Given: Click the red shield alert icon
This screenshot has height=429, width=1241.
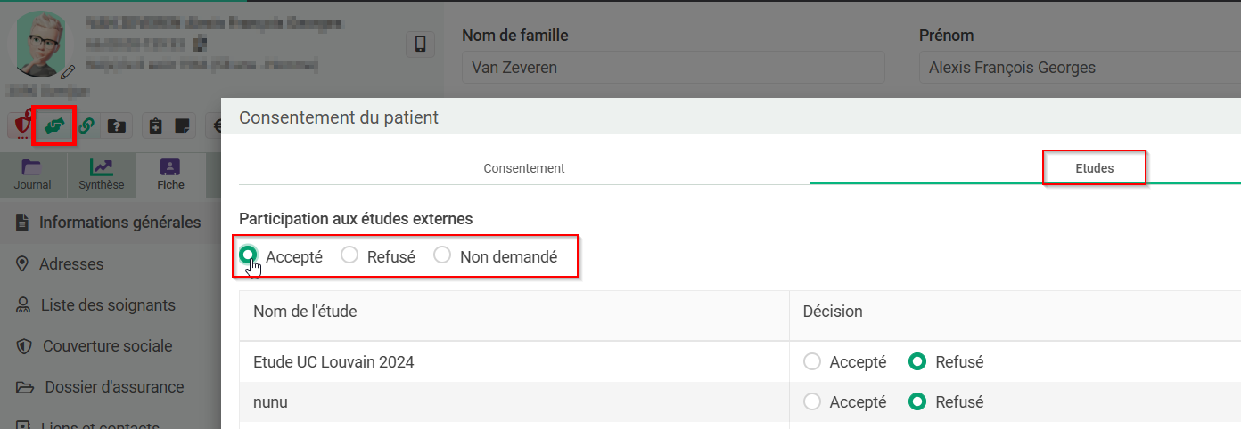Looking at the screenshot, I should tap(21, 125).
